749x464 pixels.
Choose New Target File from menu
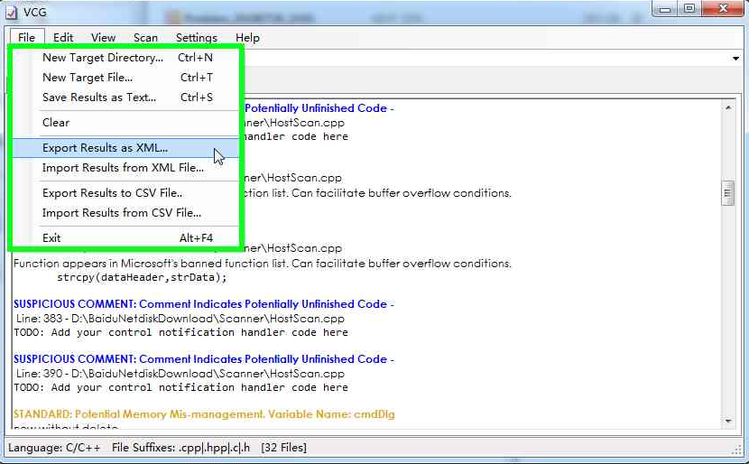(88, 78)
